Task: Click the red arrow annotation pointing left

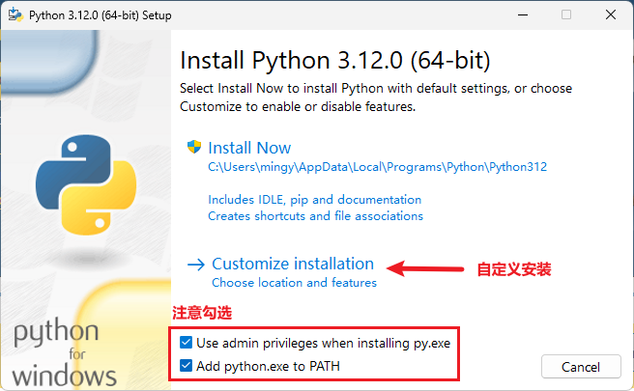Action: point(423,269)
